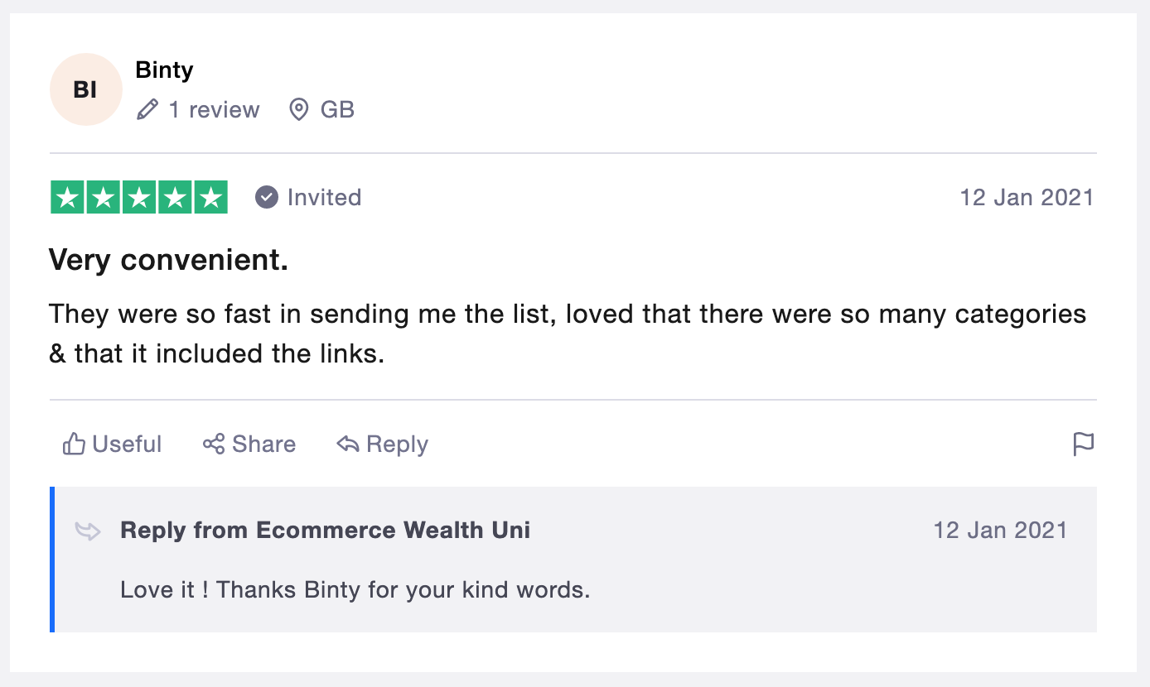Open the 'Very convenient.' review title
1150x687 pixels.
168,260
